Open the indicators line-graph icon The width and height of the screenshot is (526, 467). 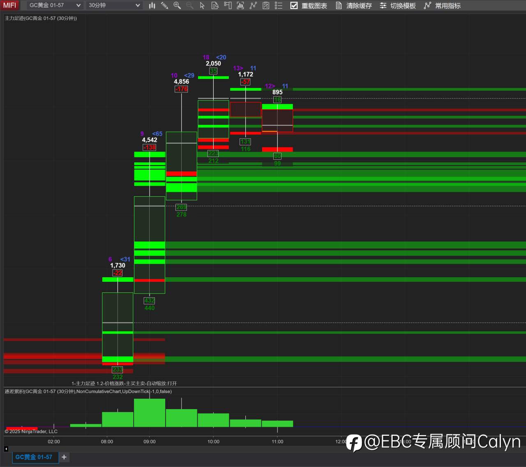253,5
